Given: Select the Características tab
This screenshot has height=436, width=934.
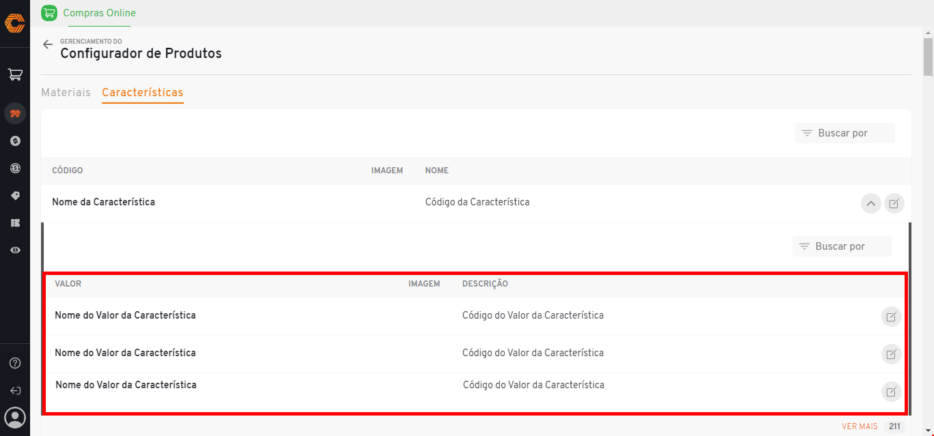Looking at the screenshot, I should click(x=142, y=92).
